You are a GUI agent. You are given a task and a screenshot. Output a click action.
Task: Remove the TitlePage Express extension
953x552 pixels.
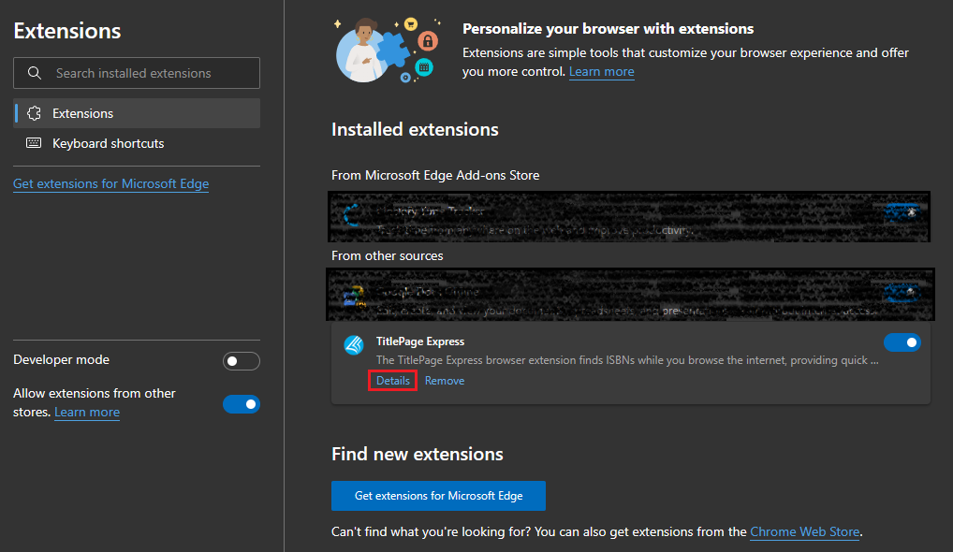coord(445,381)
